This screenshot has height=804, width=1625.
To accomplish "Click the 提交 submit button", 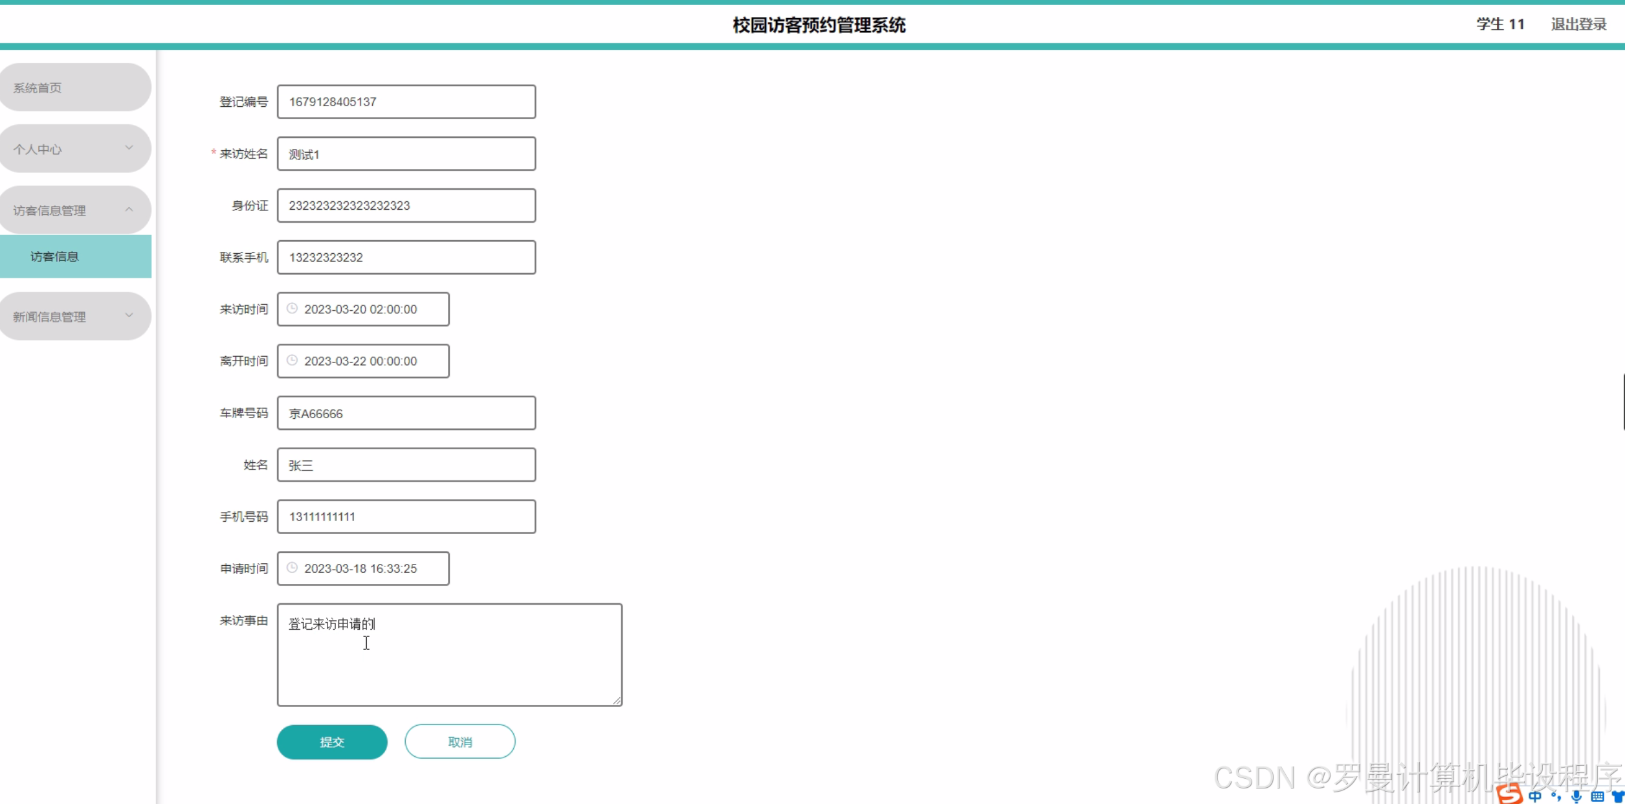I will pyautogui.click(x=332, y=742).
